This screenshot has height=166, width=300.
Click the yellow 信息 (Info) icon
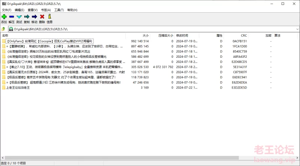tap(49, 16)
